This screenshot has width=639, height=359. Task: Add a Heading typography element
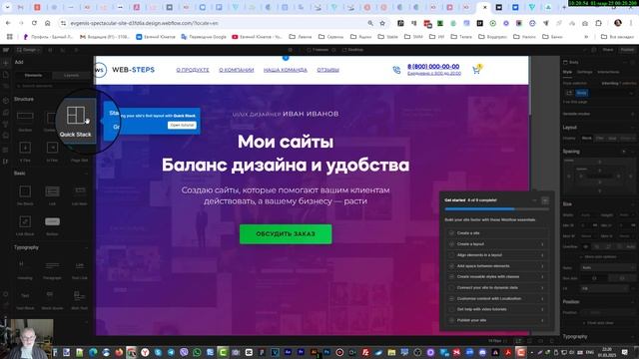coord(25,269)
